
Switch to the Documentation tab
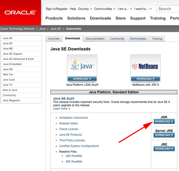click(x=95, y=39)
